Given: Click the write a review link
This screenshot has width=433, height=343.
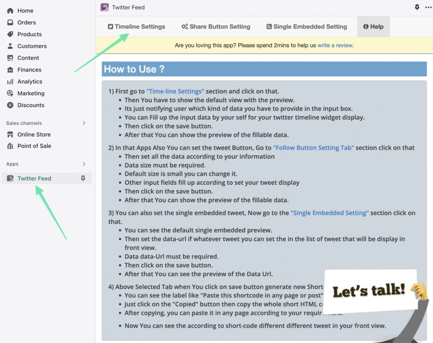Looking at the screenshot, I should click(335, 45).
